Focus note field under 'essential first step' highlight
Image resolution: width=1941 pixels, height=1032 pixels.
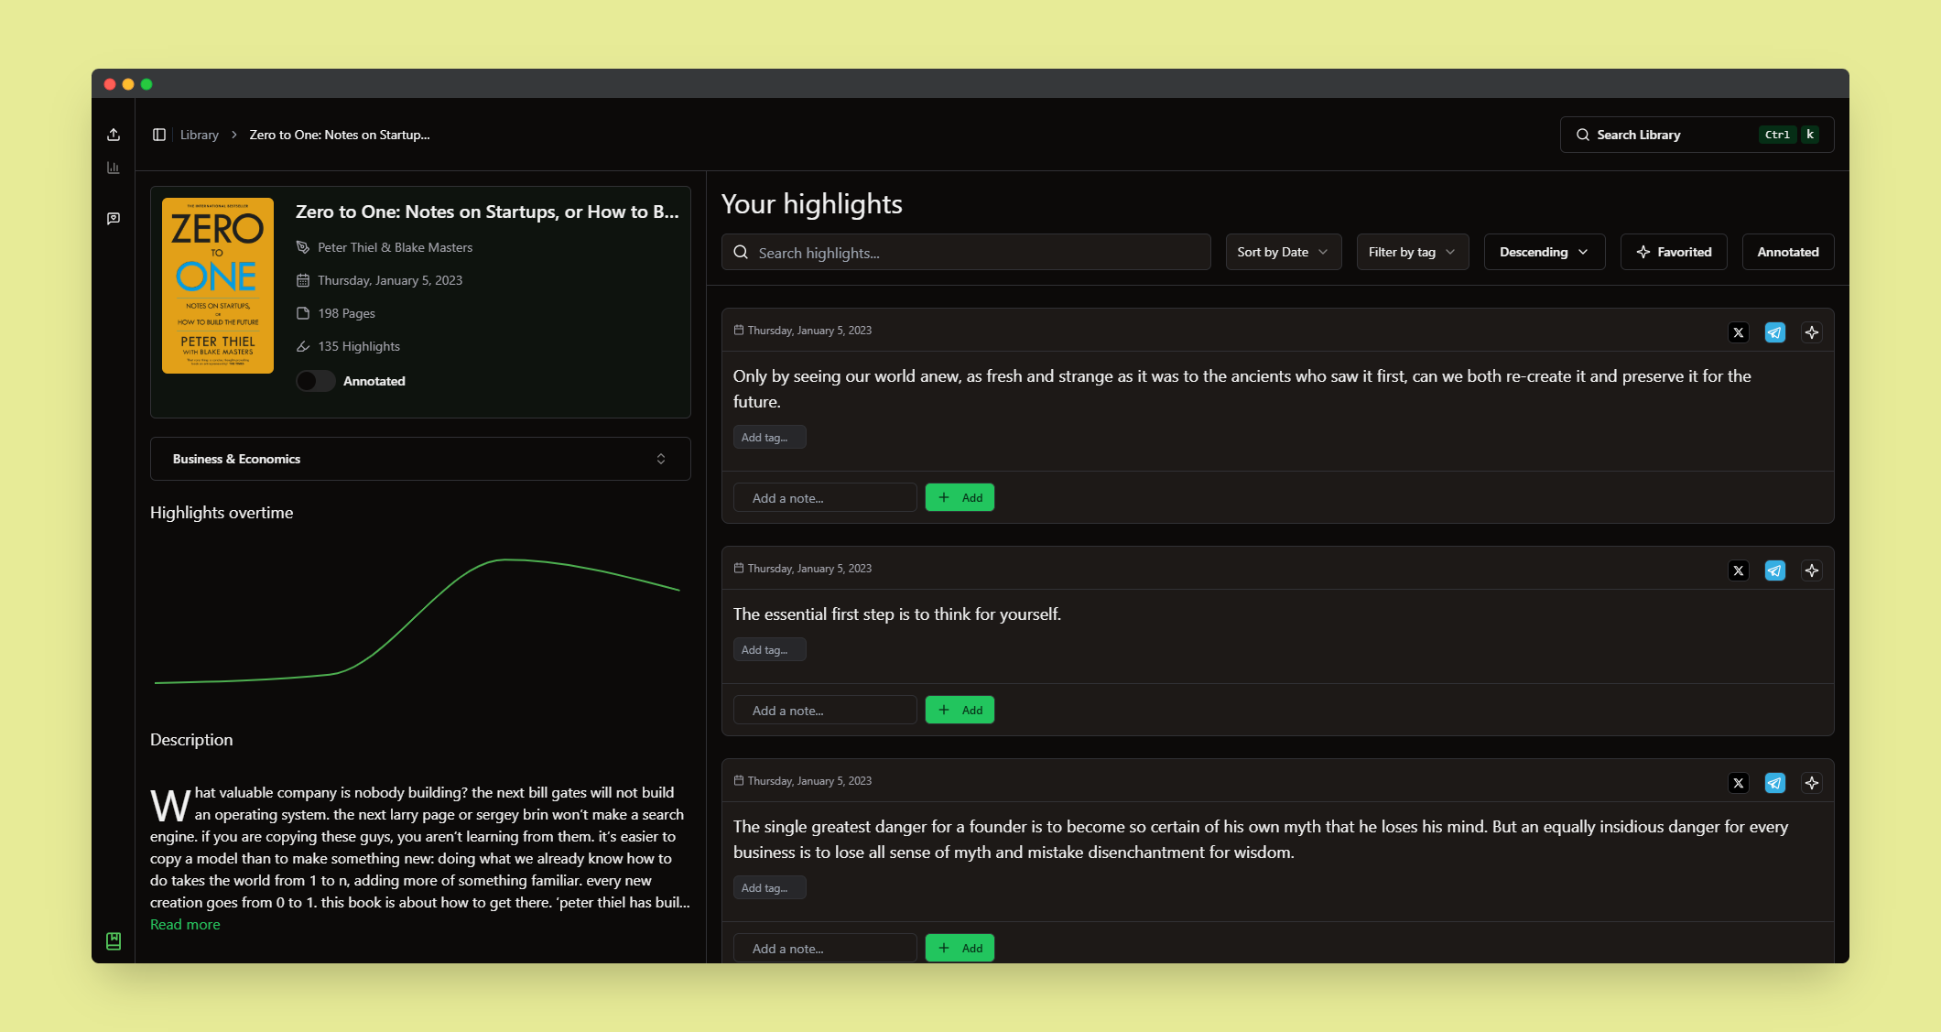coord(825,710)
